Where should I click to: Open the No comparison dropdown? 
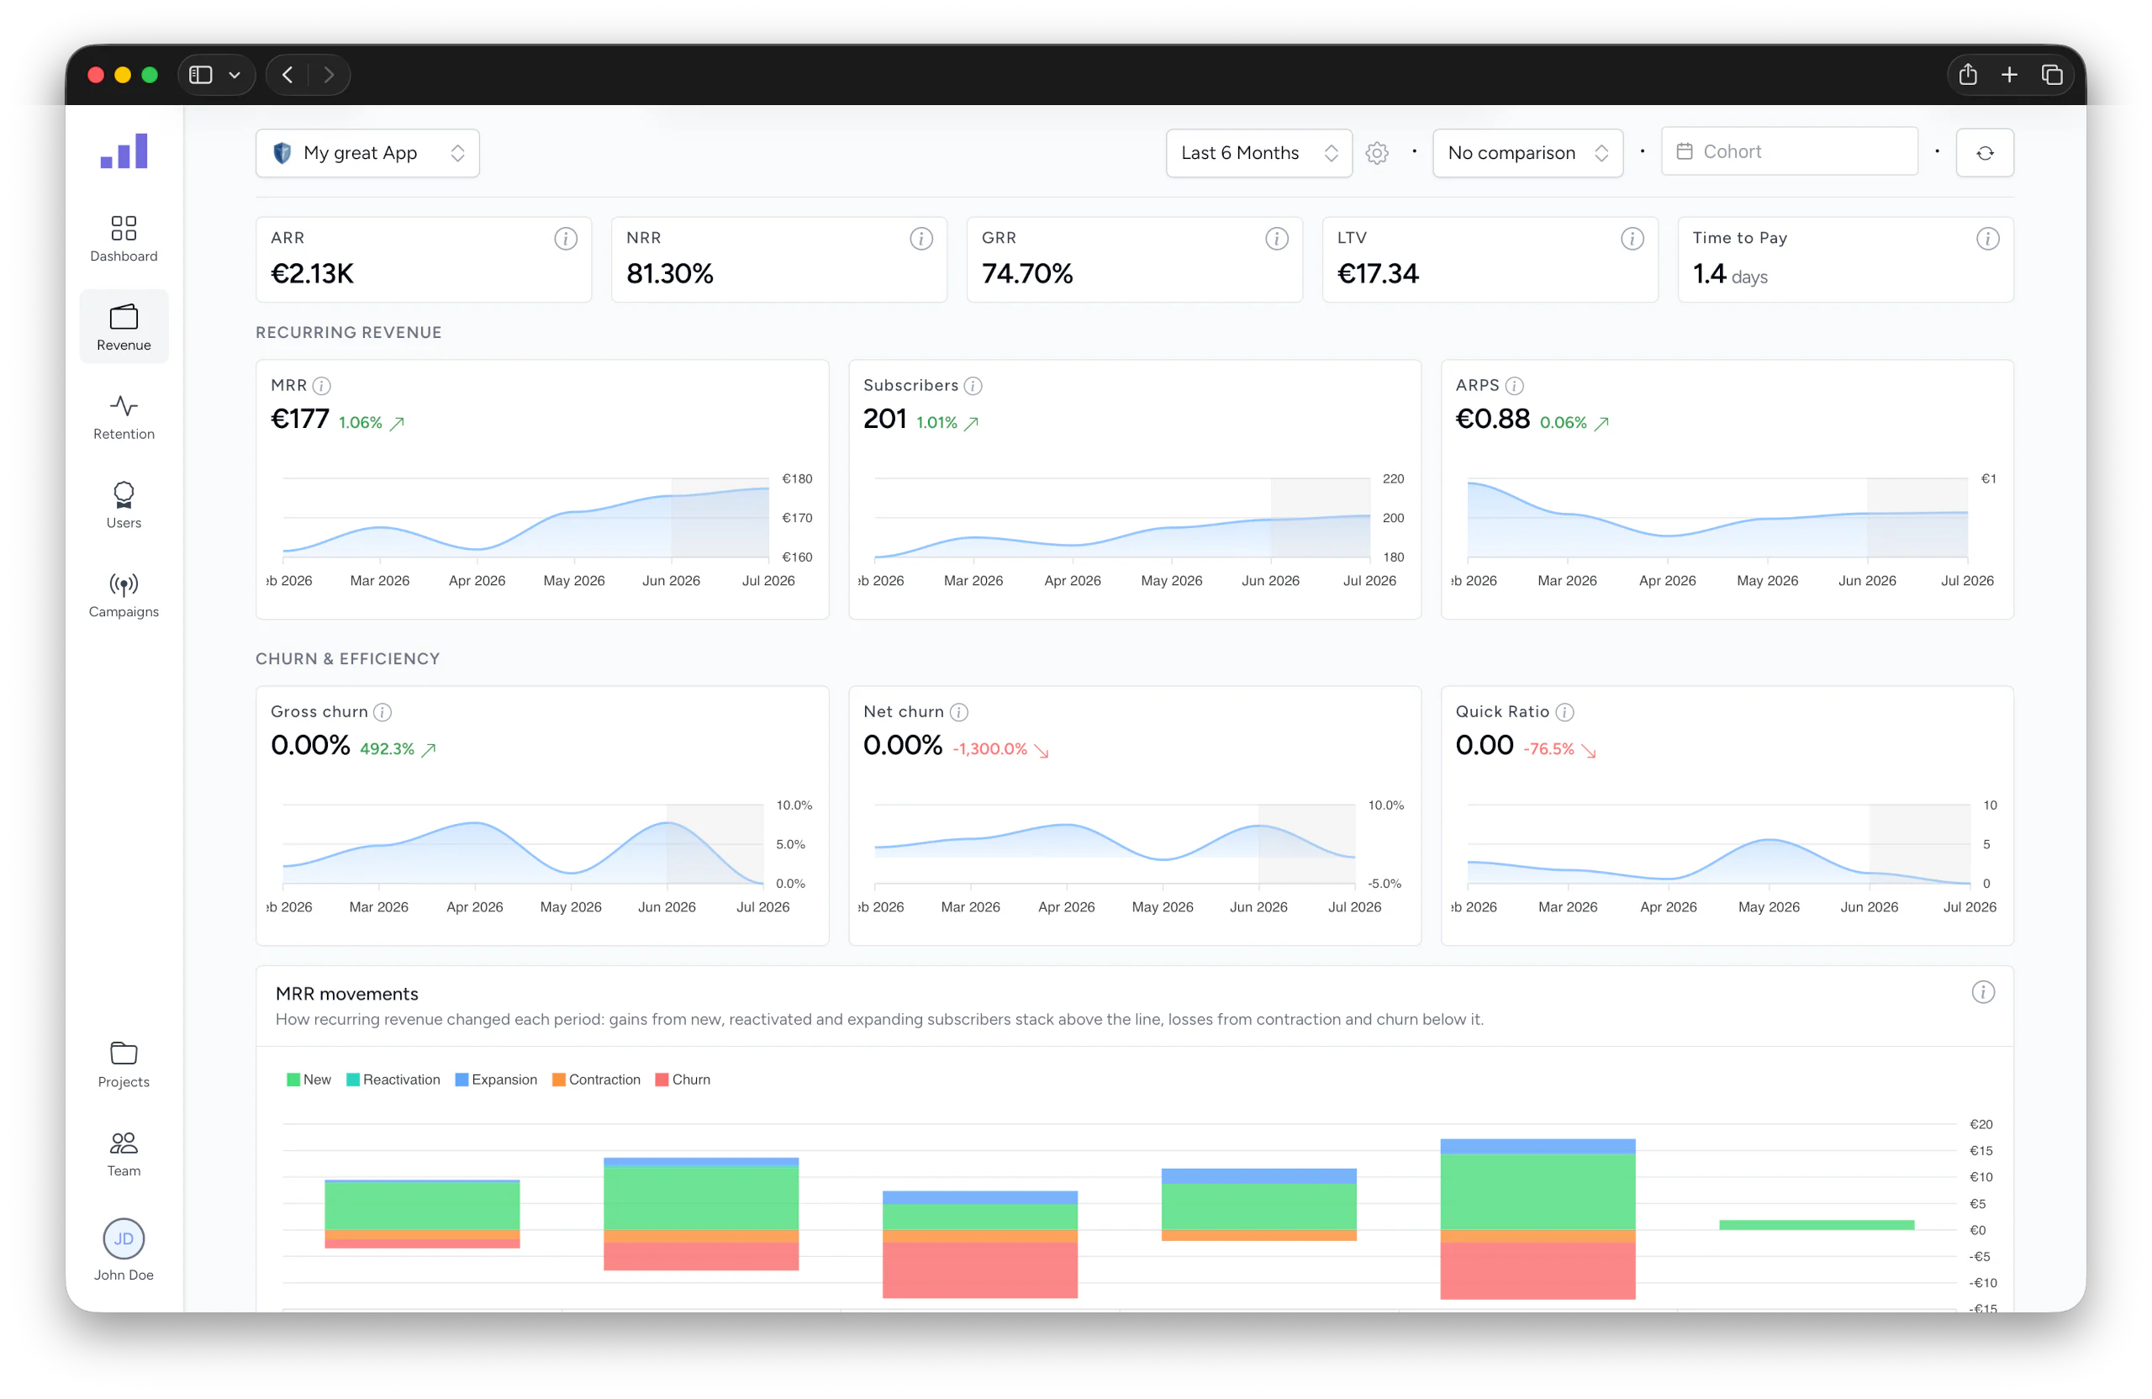[x=1527, y=153]
